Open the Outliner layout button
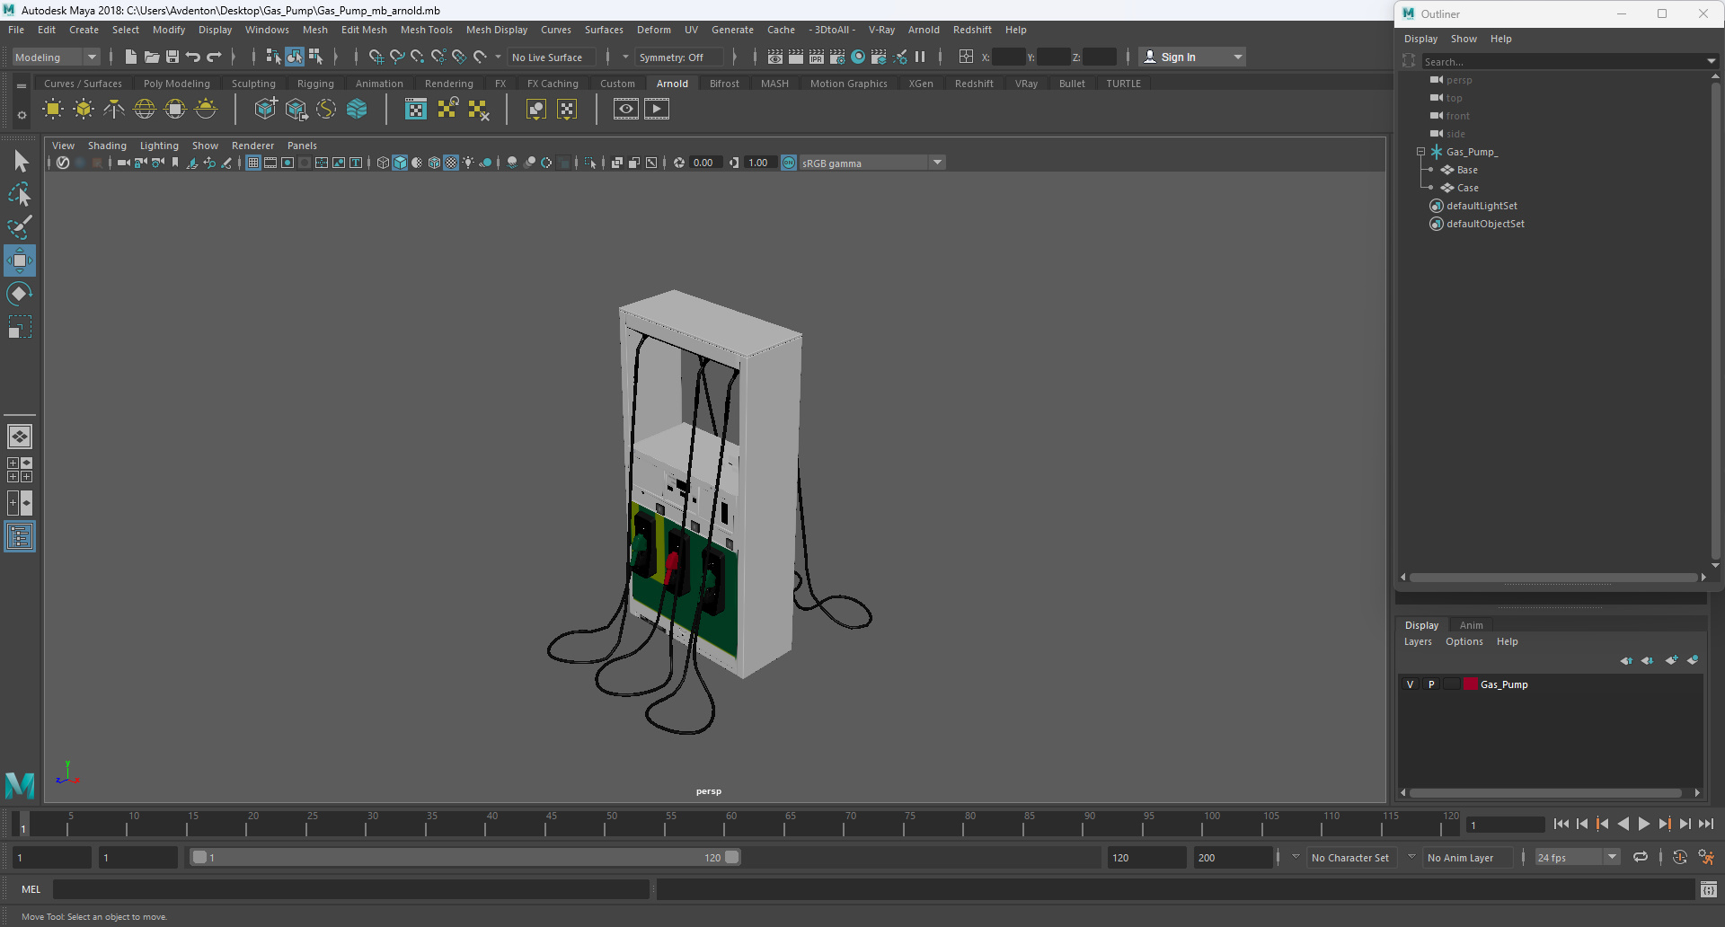Image resolution: width=1725 pixels, height=927 pixels. [20, 537]
